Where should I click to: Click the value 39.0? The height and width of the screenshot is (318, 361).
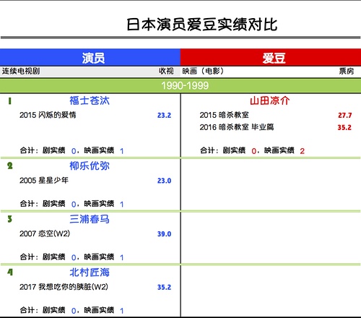coord(164,234)
